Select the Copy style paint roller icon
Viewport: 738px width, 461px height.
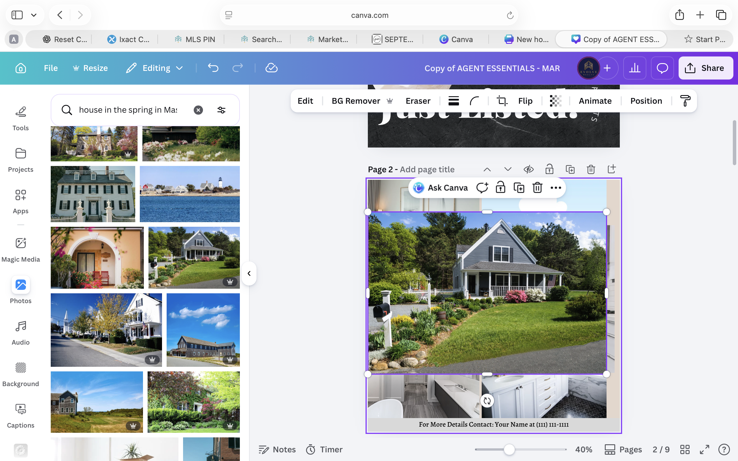[x=685, y=101]
